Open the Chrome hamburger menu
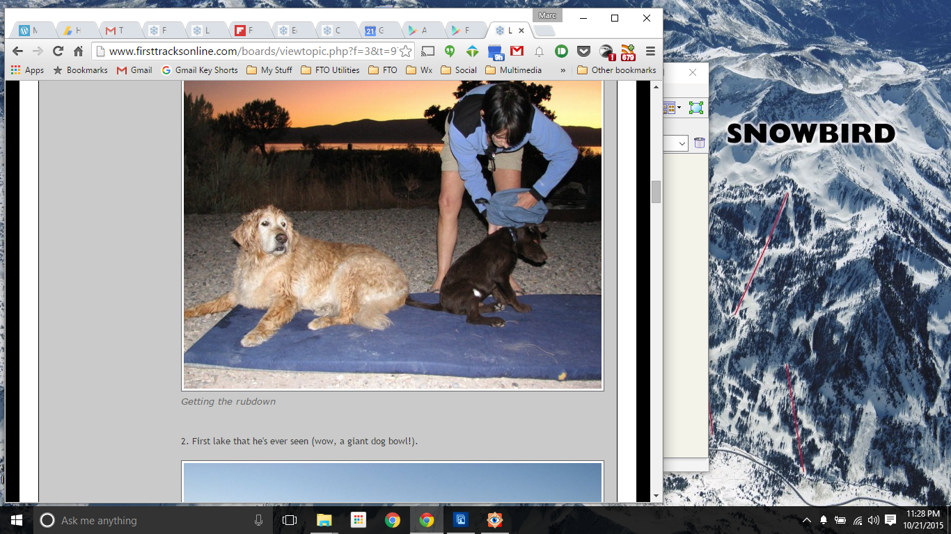This screenshot has width=951, height=534. pos(650,51)
